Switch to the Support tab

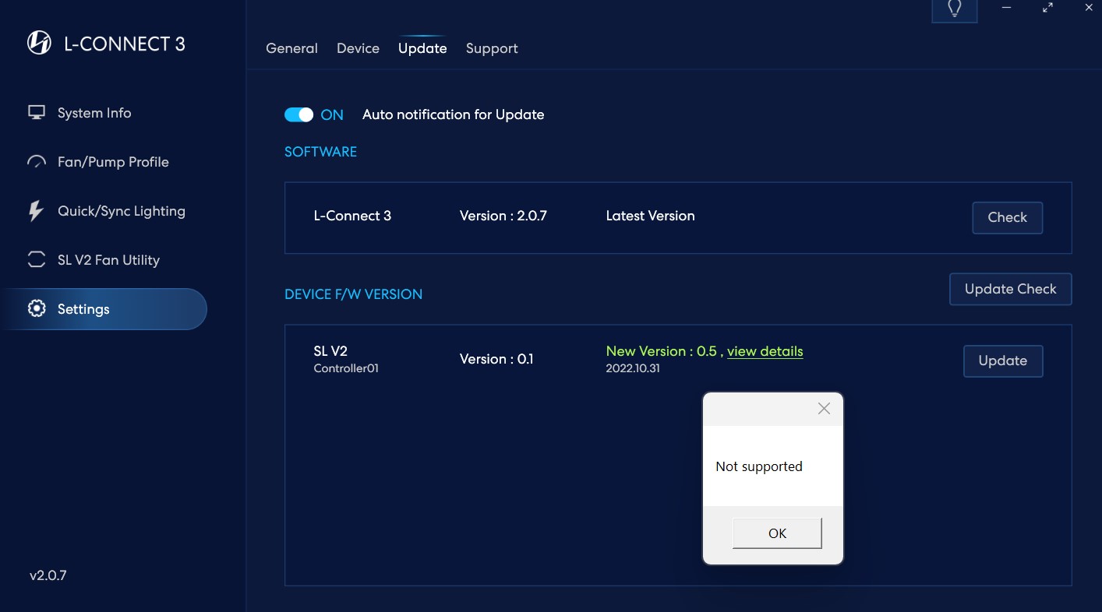[492, 48]
